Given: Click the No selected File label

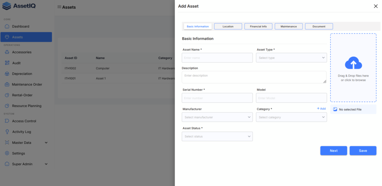Looking at the screenshot, I should (350, 109).
